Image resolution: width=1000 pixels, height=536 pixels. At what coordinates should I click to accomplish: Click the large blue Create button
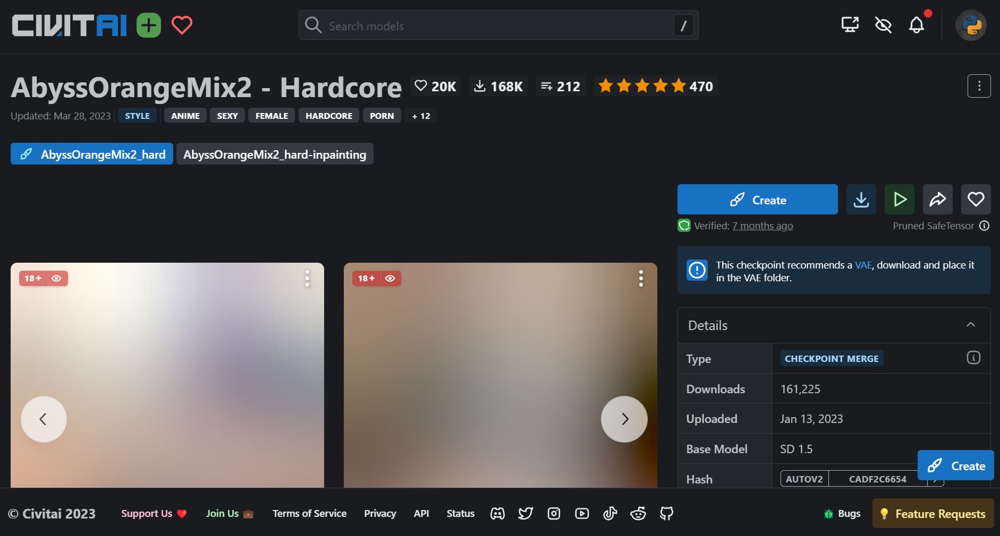pyautogui.click(x=758, y=200)
